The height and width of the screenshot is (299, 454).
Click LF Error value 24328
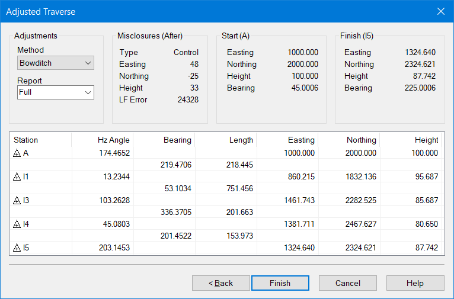click(188, 99)
